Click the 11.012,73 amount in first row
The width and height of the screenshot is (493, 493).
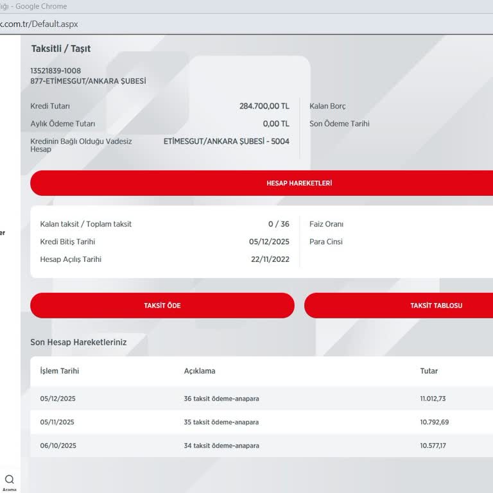pos(433,399)
